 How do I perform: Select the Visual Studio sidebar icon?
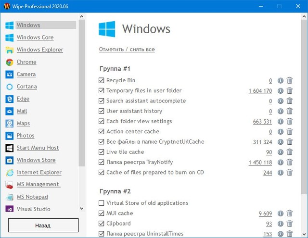point(9,209)
